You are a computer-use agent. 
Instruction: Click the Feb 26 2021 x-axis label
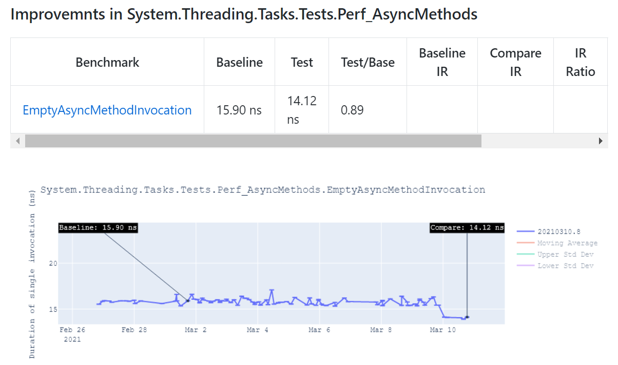click(x=72, y=335)
